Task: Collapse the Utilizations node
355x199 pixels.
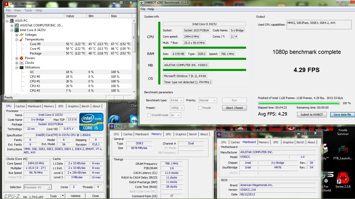Action: (x=17, y=67)
